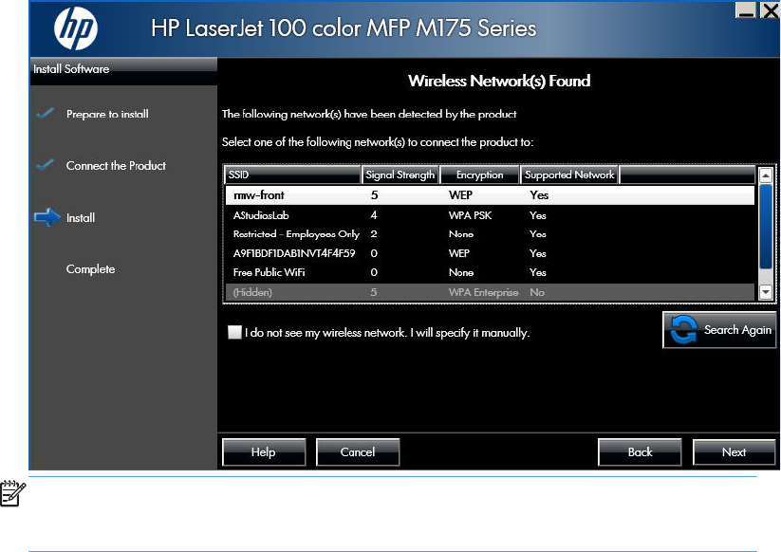Click the Prepare to install checkmark icon
Viewport: 781px width, 552px height.
tap(45, 114)
